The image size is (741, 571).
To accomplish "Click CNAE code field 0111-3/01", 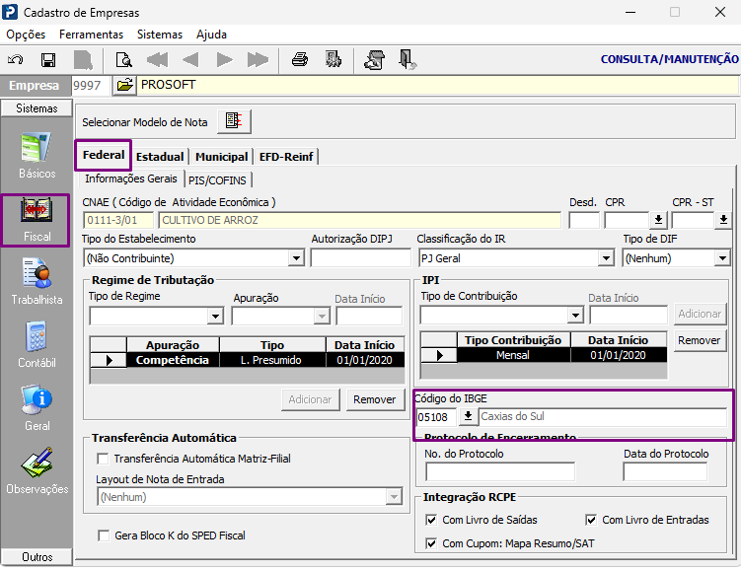I will pos(118,220).
